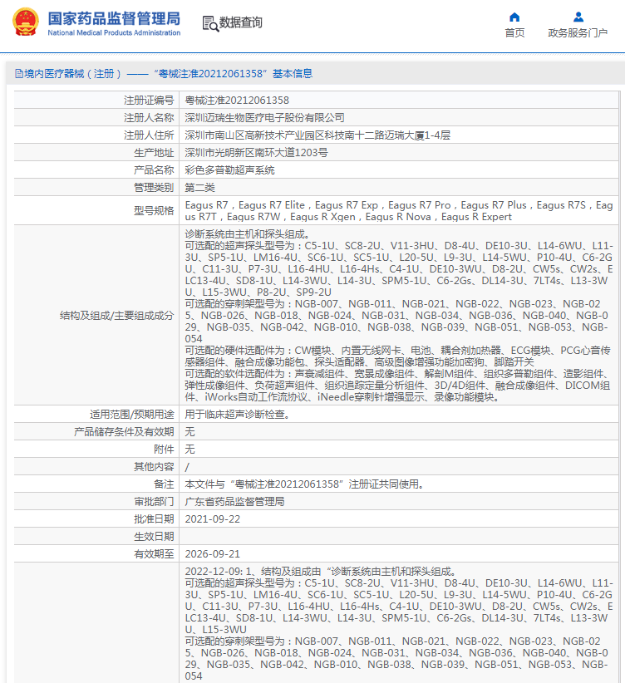Click 彩色多普勒超声系统 product name
This screenshot has width=625, height=683.
coord(229,170)
